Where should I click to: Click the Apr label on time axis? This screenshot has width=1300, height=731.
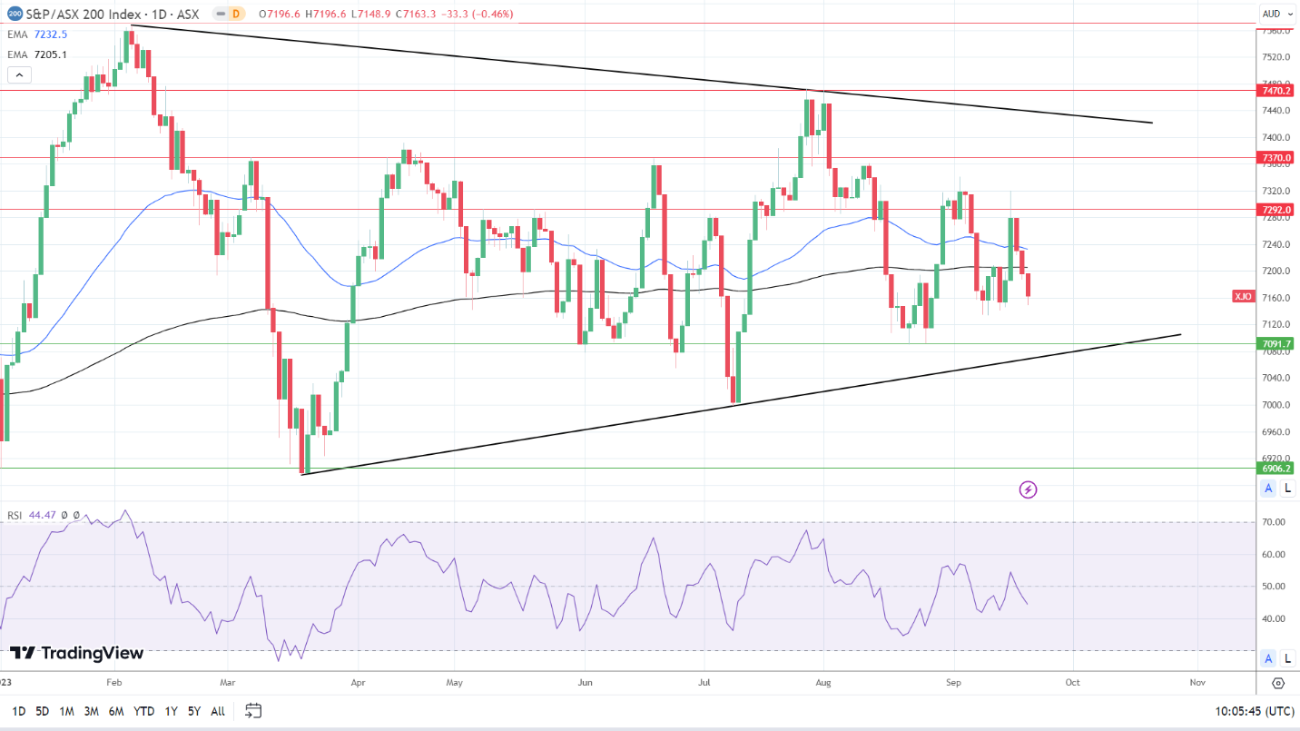point(358,681)
